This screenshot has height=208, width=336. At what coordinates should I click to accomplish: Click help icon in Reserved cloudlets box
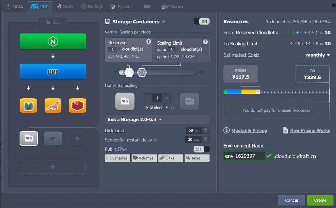(148, 42)
